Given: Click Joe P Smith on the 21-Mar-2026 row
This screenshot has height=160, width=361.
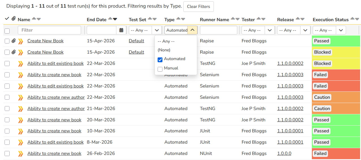Looking at the screenshot, I should (254, 109).
